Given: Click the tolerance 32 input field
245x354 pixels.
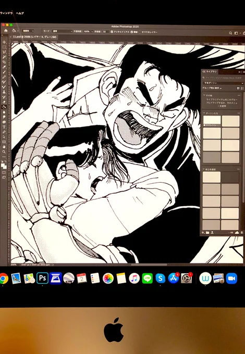Looking at the screenshot, I should [x=105, y=32].
